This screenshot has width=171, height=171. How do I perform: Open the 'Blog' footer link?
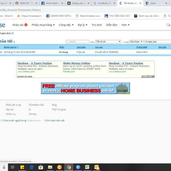click(x=54, y=105)
